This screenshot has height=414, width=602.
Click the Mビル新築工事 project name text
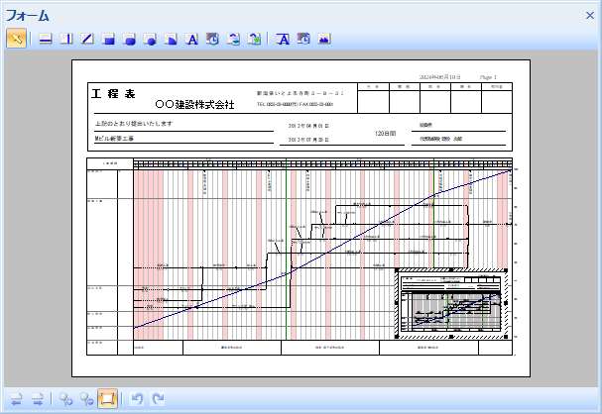[x=114, y=139]
